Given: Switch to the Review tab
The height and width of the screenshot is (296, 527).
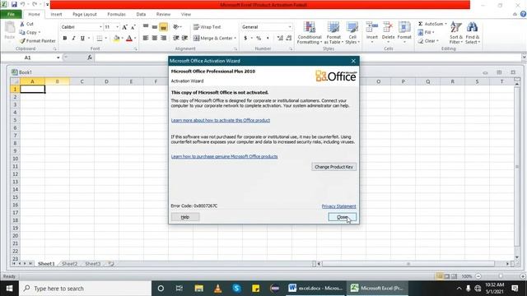Looking at the screenshot, I should (x=163, y=15).
